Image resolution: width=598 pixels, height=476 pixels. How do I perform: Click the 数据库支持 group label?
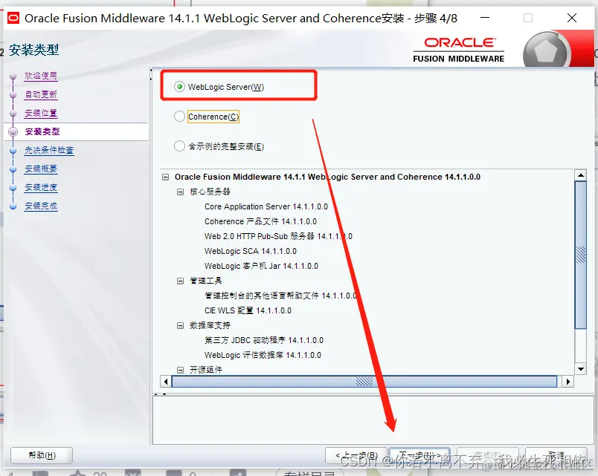coord(210,325)
